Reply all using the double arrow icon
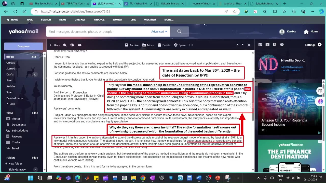This screenshot has height=183, width=326. click(72, 45)
